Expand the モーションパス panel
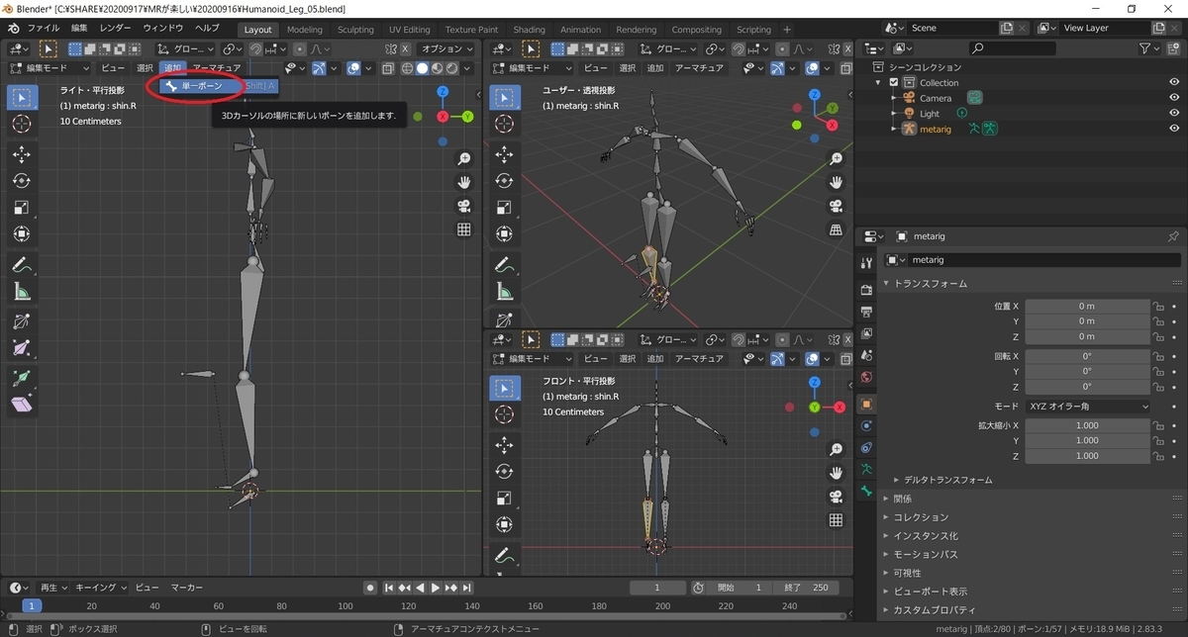The width and height of the screenshot is (1188, 637). click(x=926, y=554)
